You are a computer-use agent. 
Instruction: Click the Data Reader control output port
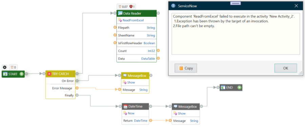click(x=158, y=13)
